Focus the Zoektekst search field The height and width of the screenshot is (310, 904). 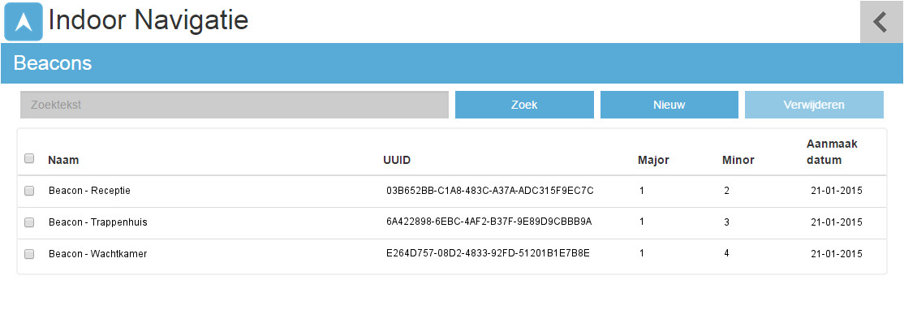pyautogui.click(x=234, y=105)
